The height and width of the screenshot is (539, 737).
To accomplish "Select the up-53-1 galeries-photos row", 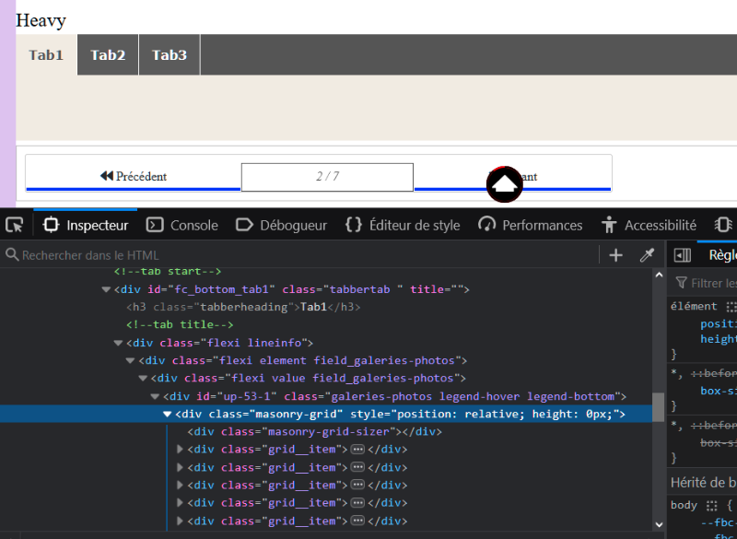I will (x=326, y=396).
